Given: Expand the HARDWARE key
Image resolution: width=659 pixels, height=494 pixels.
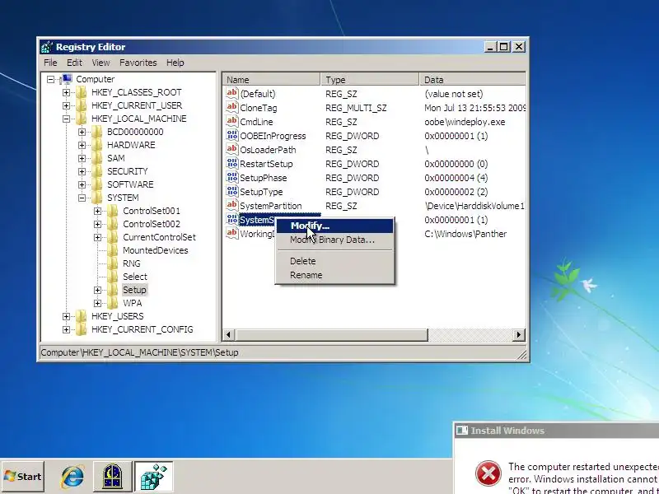Looking at the screenshot, I should (x=82, y=145).
